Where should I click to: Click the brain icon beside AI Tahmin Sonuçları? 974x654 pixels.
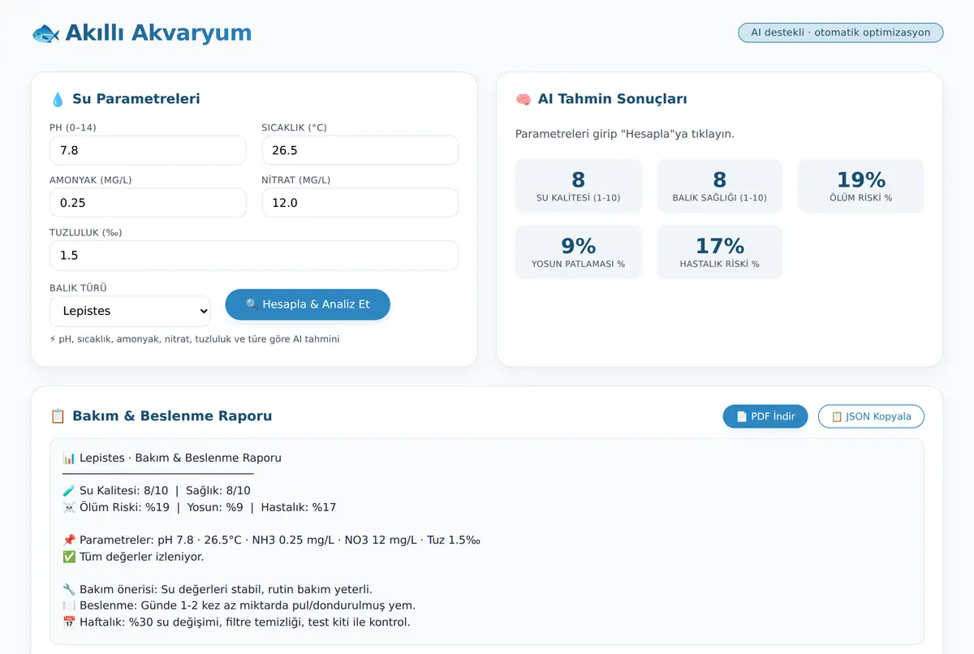tap(523, 99)
